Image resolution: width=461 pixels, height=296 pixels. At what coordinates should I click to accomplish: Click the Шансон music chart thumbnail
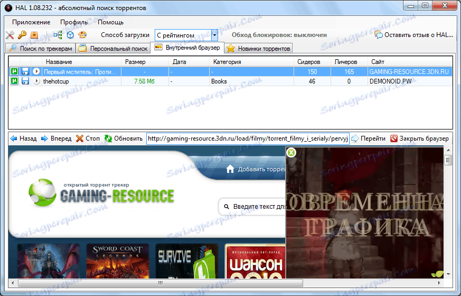[255, 261]
